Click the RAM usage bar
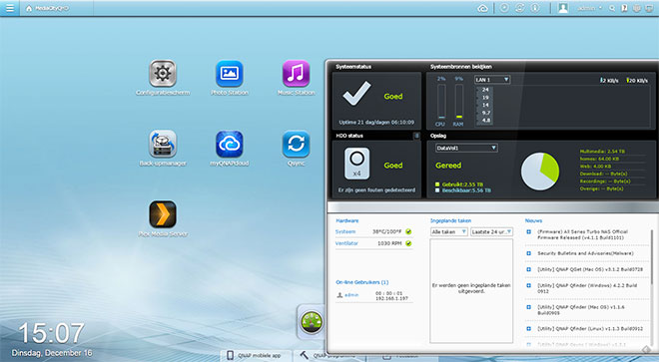The height and width of the screenshot is (362, 659). (x=459, y=102)
